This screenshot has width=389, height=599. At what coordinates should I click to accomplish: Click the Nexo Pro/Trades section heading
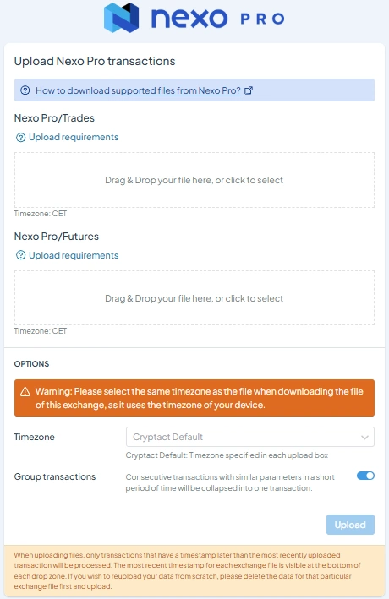(x=54, y=118)
